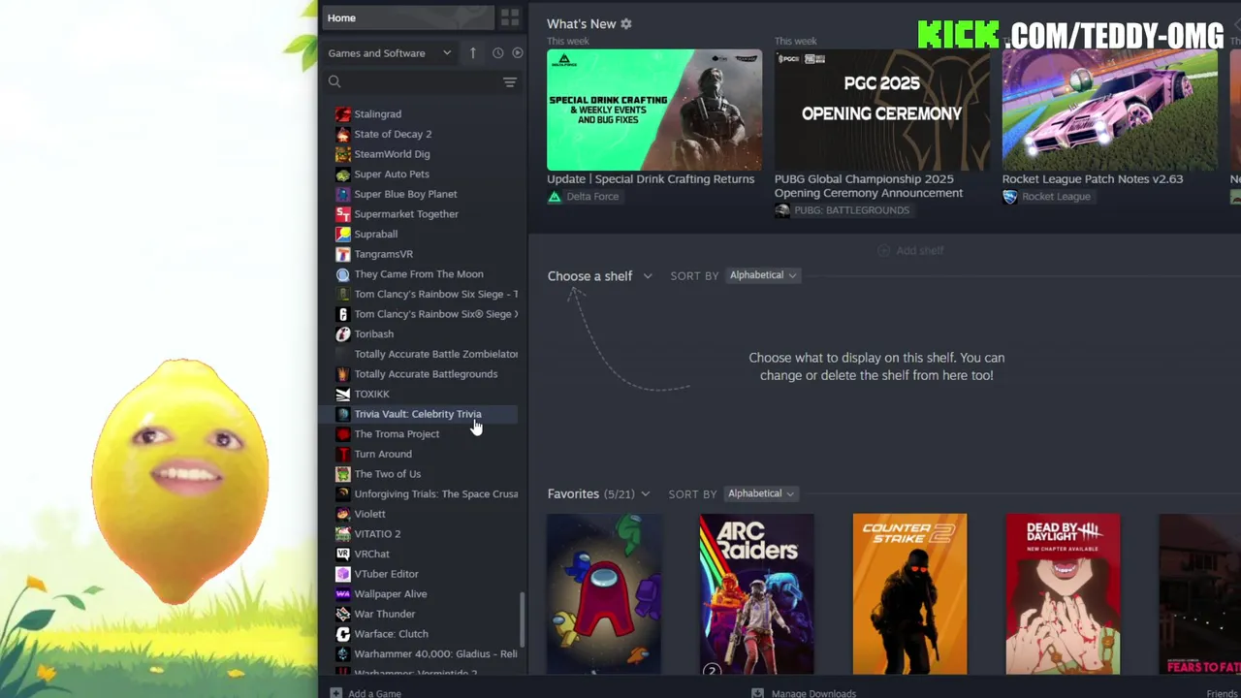
Task: Click the Rocket League publisher icon
Action: pyautogui.click(x=1009, y=197)
